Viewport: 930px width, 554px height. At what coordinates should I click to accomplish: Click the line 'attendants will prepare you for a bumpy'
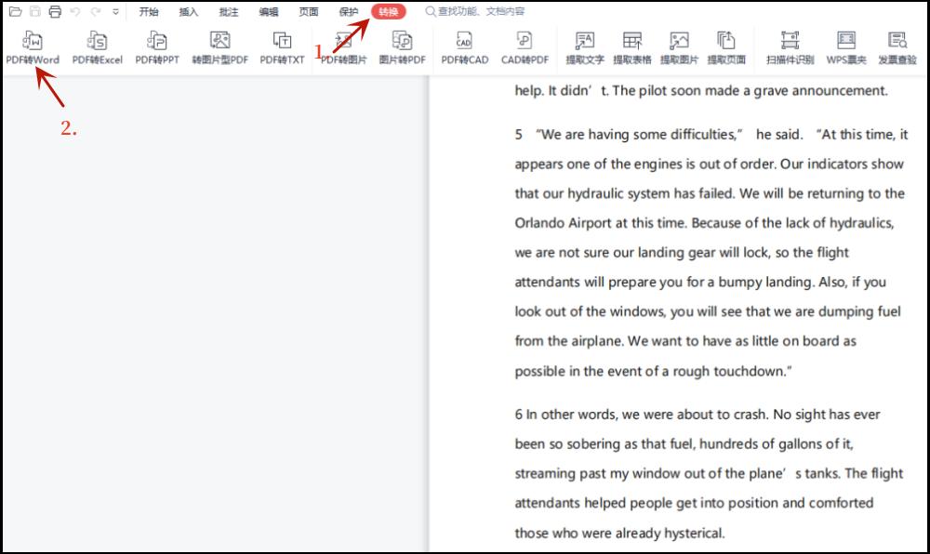point(700,282)
